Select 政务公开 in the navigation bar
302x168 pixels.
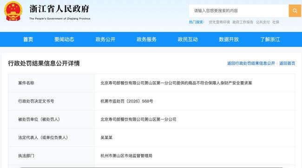[105, 39]
